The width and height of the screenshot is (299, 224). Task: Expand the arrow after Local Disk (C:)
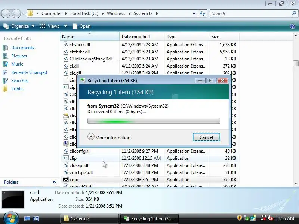[x=102, y=13]
